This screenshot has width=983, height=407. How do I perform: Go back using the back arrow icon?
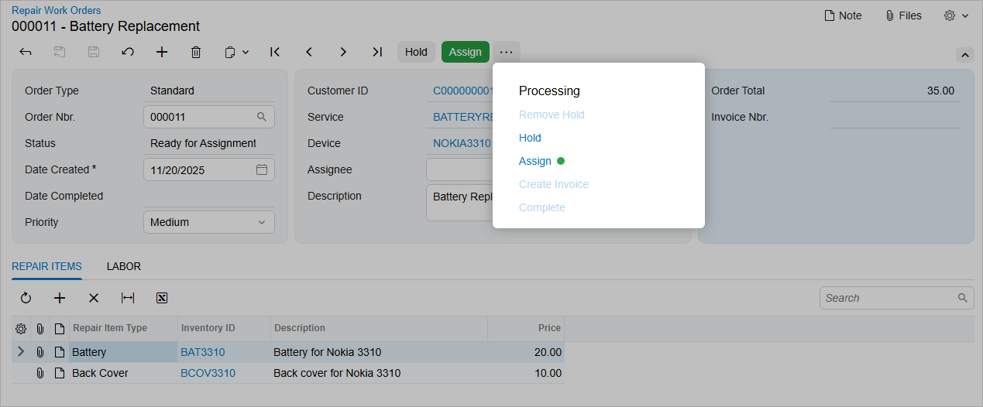(26, 52)
